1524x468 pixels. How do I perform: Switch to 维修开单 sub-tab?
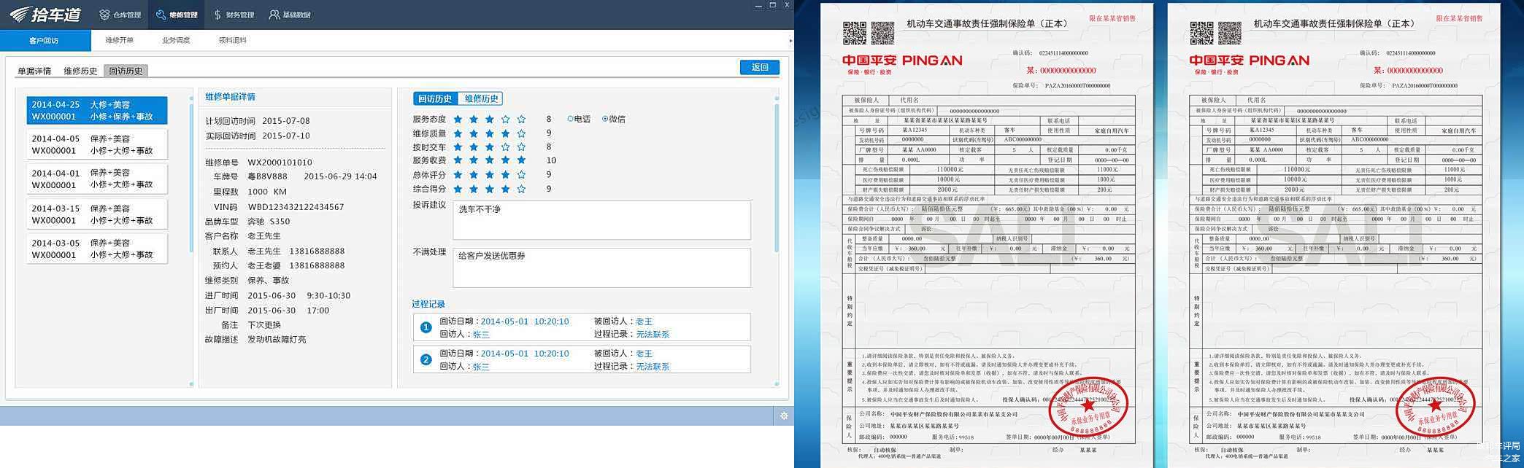[119, 40]
